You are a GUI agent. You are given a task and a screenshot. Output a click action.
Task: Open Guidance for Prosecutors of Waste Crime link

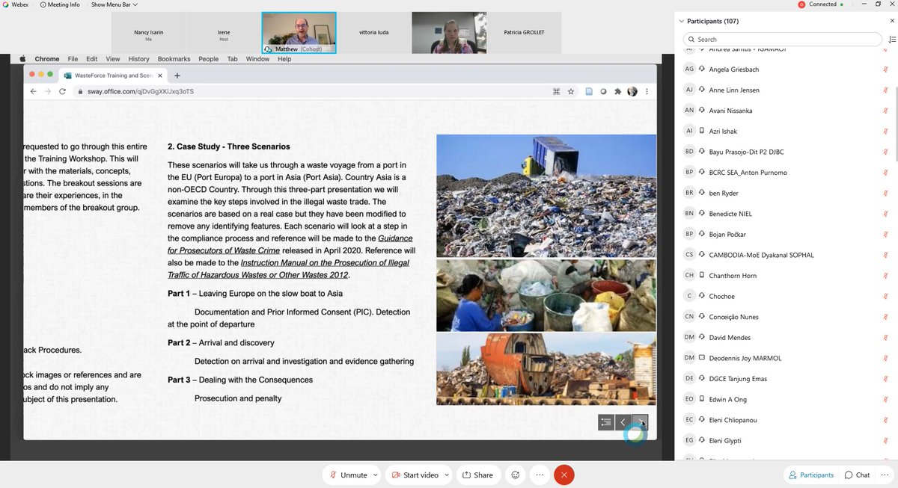(290, 244)
